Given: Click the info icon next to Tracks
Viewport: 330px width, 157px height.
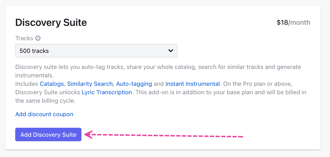Looking at the screenshot, I should point(38,38).
